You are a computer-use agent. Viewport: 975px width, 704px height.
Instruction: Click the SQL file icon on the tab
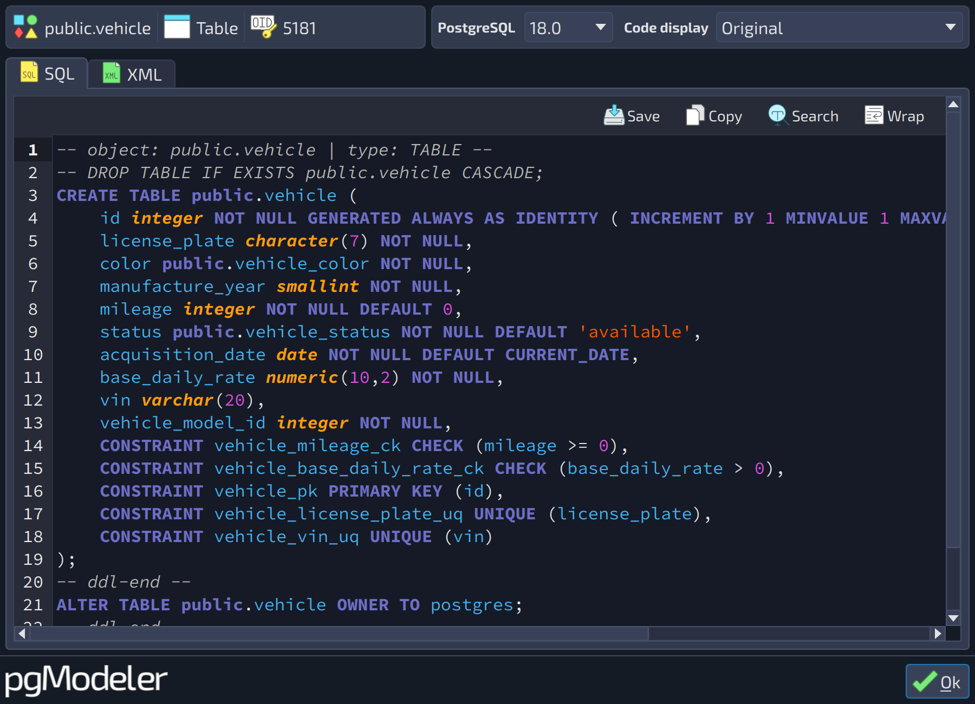tap(29, 73)
